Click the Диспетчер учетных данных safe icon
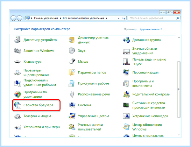 [72, 40]
